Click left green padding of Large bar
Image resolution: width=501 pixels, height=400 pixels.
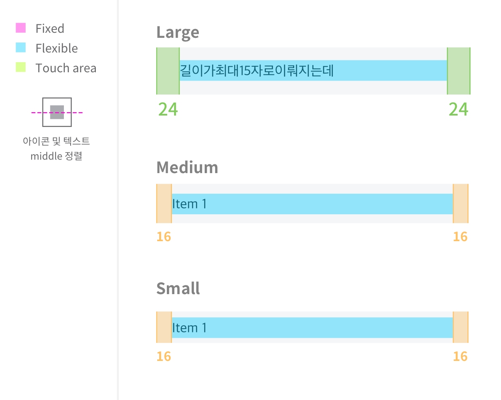point(168,71)
